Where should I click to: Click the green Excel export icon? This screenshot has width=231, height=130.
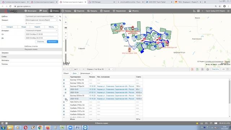click(197, 69)
